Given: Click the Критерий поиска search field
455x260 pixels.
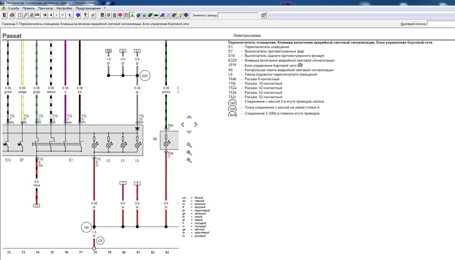Looking at the screenshot, I should 441,24.
